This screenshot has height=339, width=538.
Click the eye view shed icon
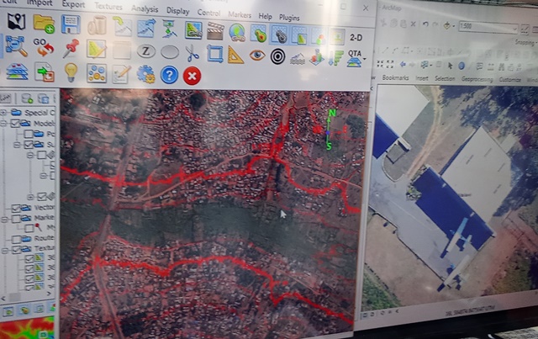[257, 55]
